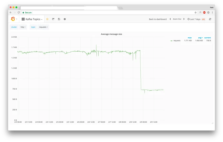Expand the requests topic dropdown
Screen dimensions: 223x142
click(x=43, y=27)
